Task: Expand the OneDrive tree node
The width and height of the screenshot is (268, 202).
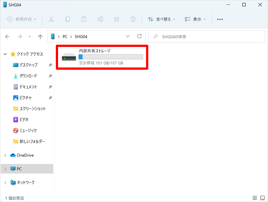Action: (5, 156)
